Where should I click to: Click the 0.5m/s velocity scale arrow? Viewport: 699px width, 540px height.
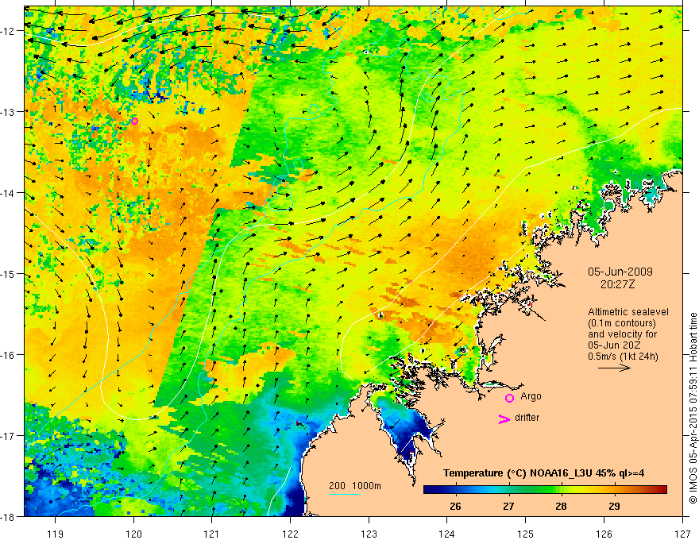[x=614, y=368]
